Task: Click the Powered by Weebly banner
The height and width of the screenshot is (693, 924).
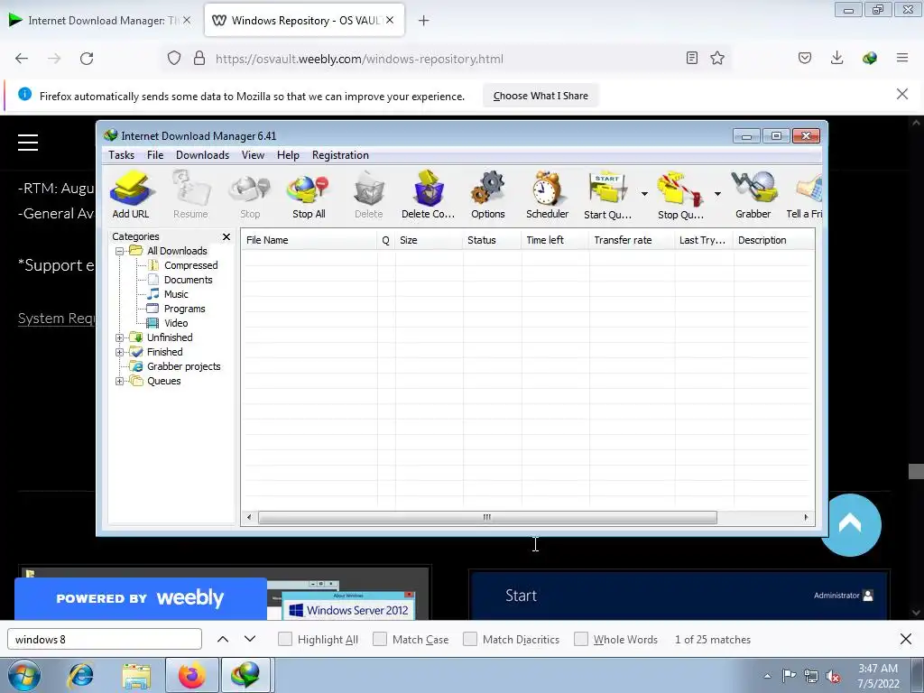Action: click(x=140, y=598)
